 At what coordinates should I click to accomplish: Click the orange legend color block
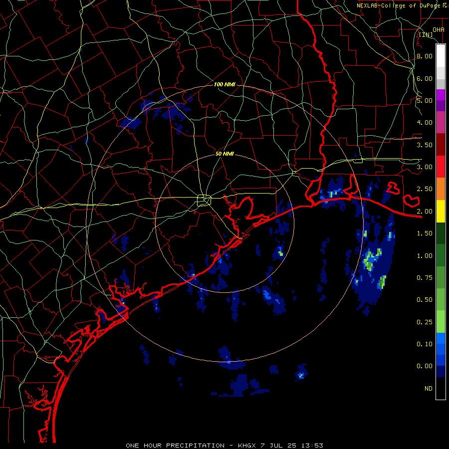tap(441, 189)
